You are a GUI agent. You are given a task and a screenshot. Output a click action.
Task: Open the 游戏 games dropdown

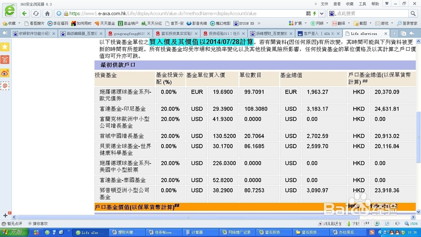coord(384,23)
